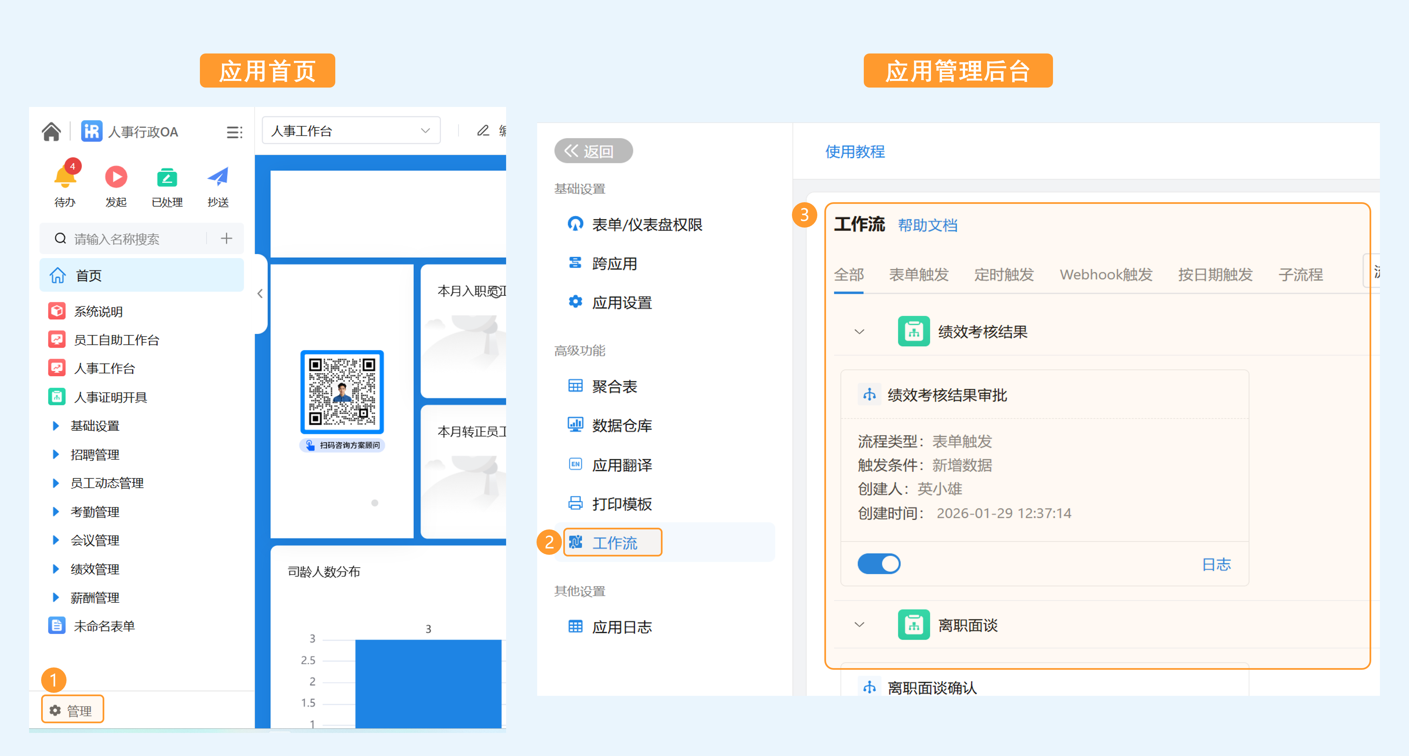Toggle the 绩效考核结果审批 workflow switch
1409x756 pixels.
878,563
